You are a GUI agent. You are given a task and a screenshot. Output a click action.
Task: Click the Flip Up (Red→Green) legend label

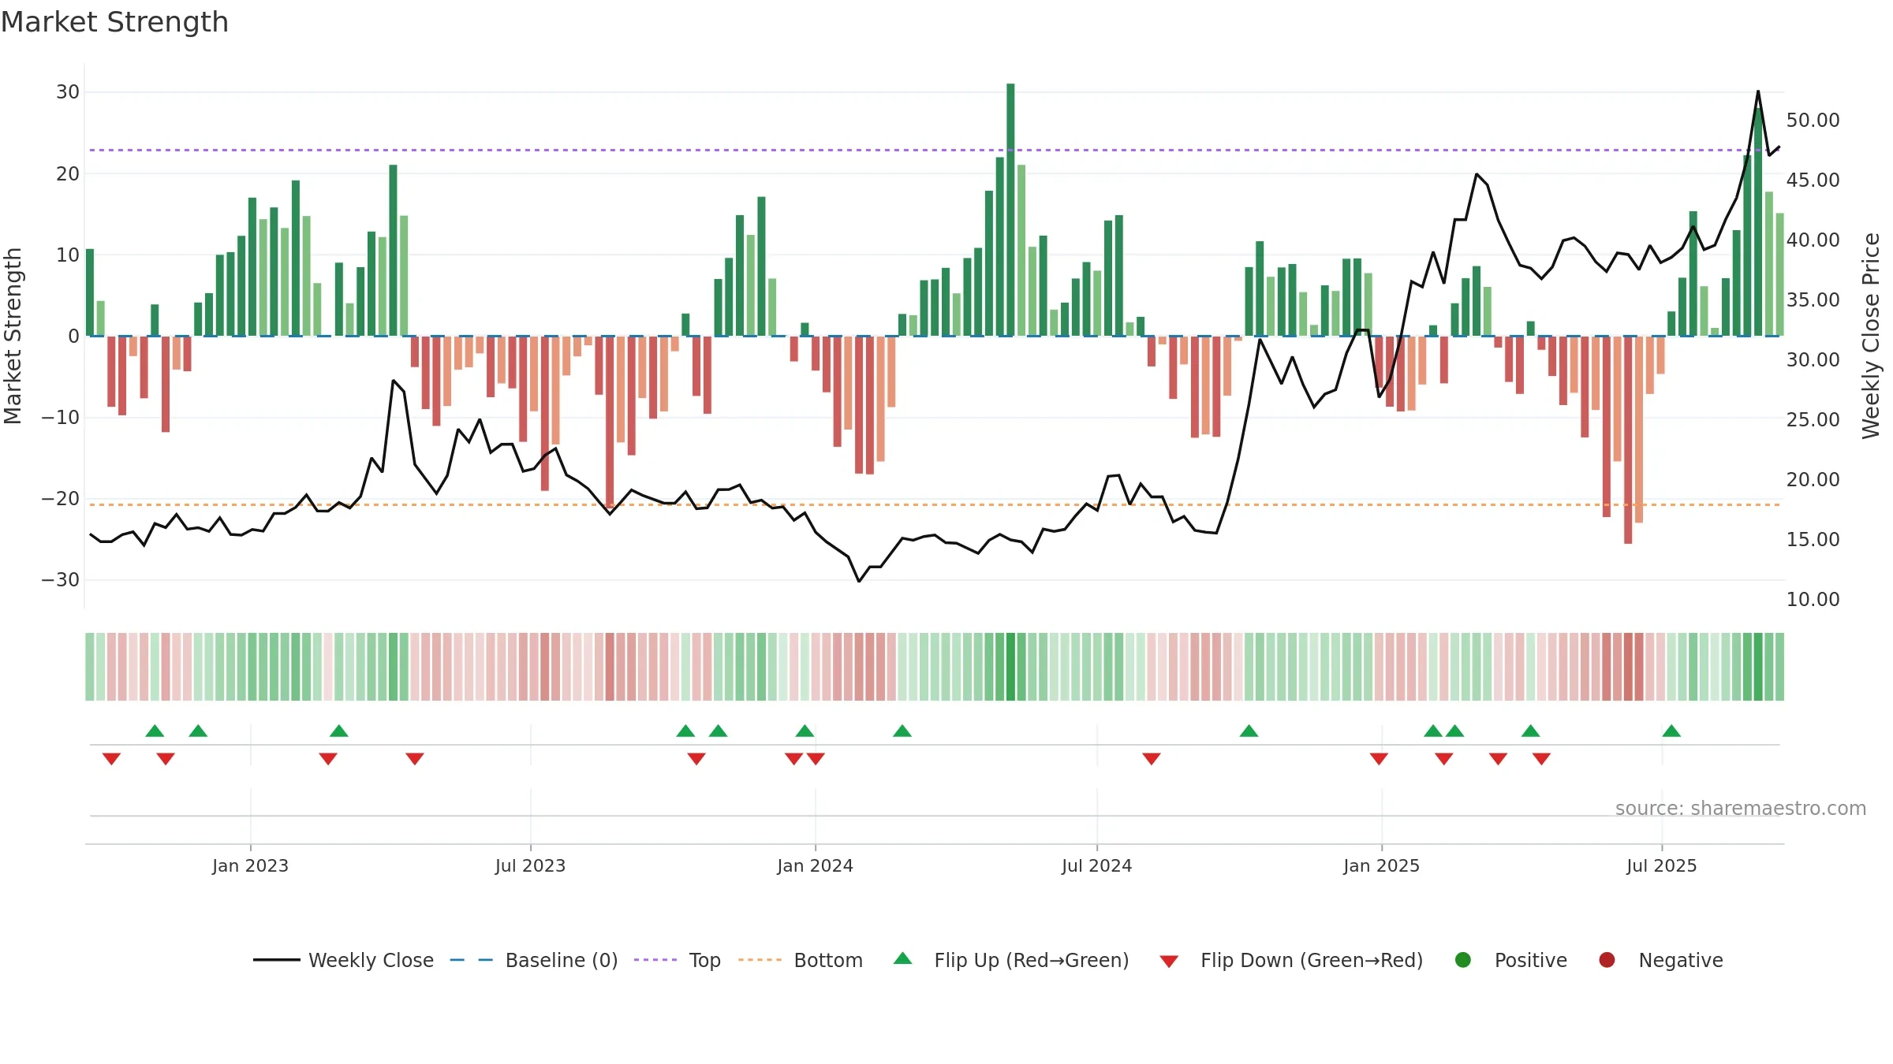pyautogui.click(x=1032, y=960)
